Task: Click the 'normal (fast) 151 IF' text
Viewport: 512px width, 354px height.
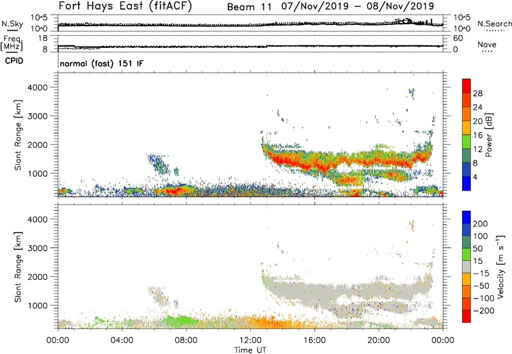Action: click(102, 63)
